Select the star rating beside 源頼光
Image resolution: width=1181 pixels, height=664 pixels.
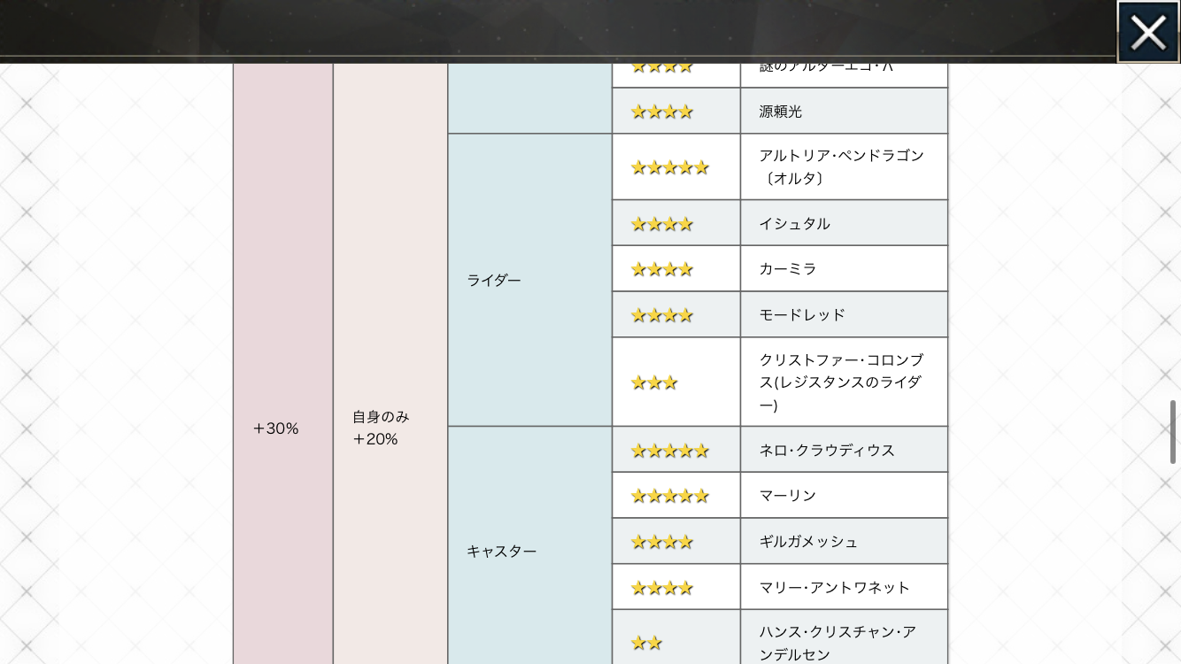661,112
